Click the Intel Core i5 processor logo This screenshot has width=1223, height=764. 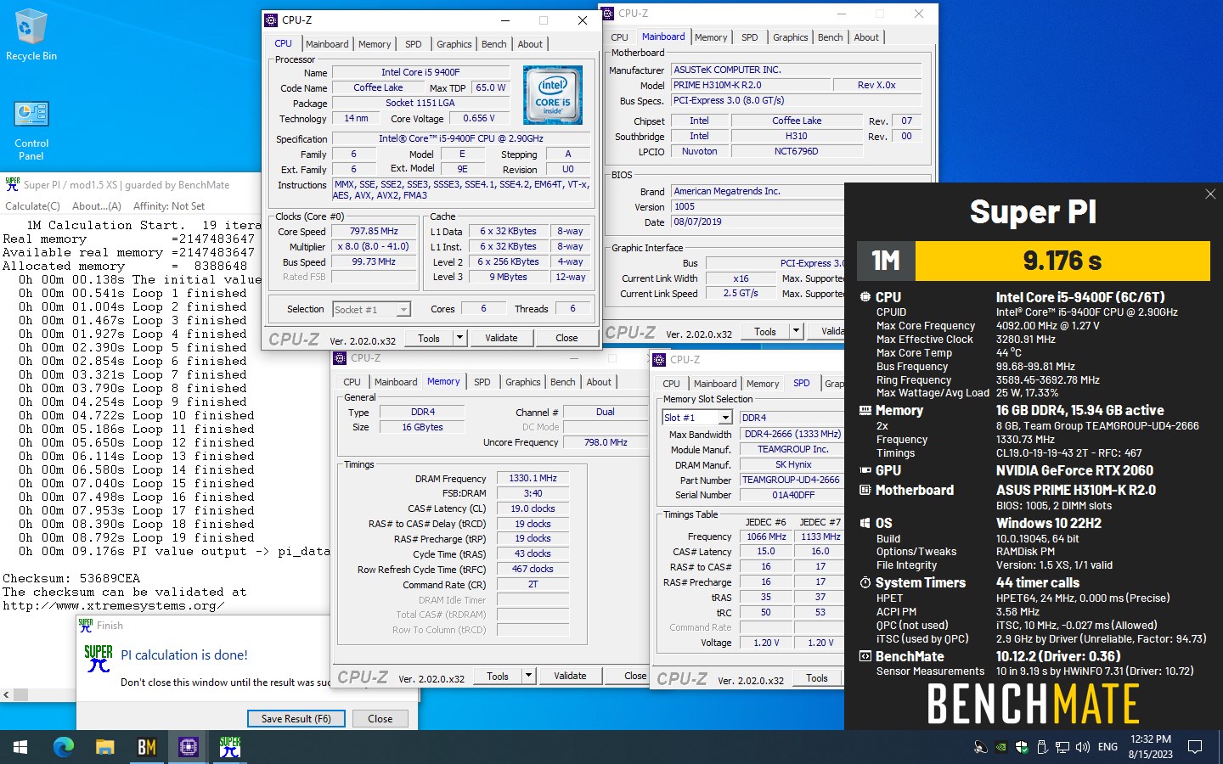coord(553,95)
